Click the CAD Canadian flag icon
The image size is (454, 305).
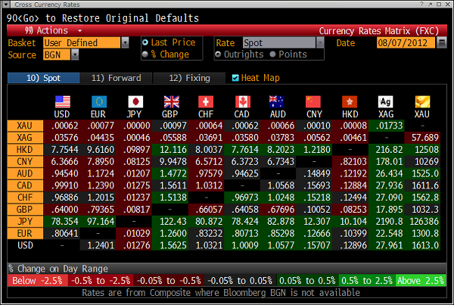(x=242, y=102)
